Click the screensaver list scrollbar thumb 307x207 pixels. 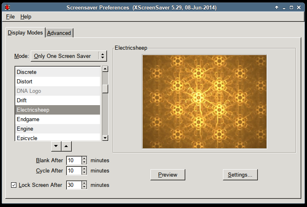[105, 88]
